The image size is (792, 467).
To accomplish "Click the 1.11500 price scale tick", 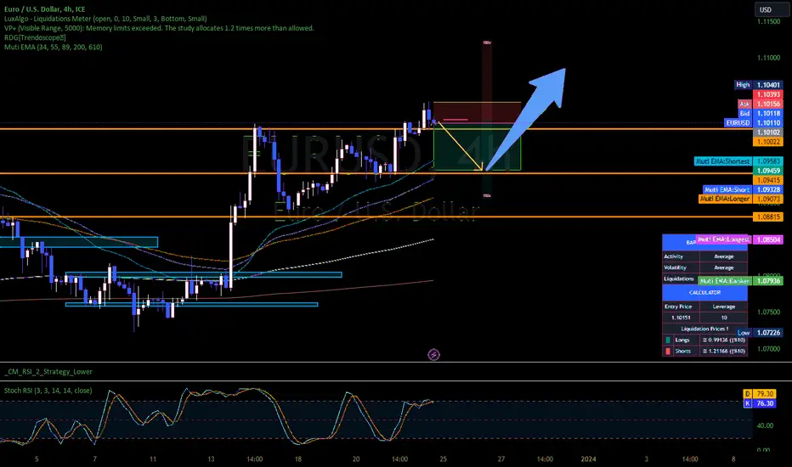I will [768, 22].
